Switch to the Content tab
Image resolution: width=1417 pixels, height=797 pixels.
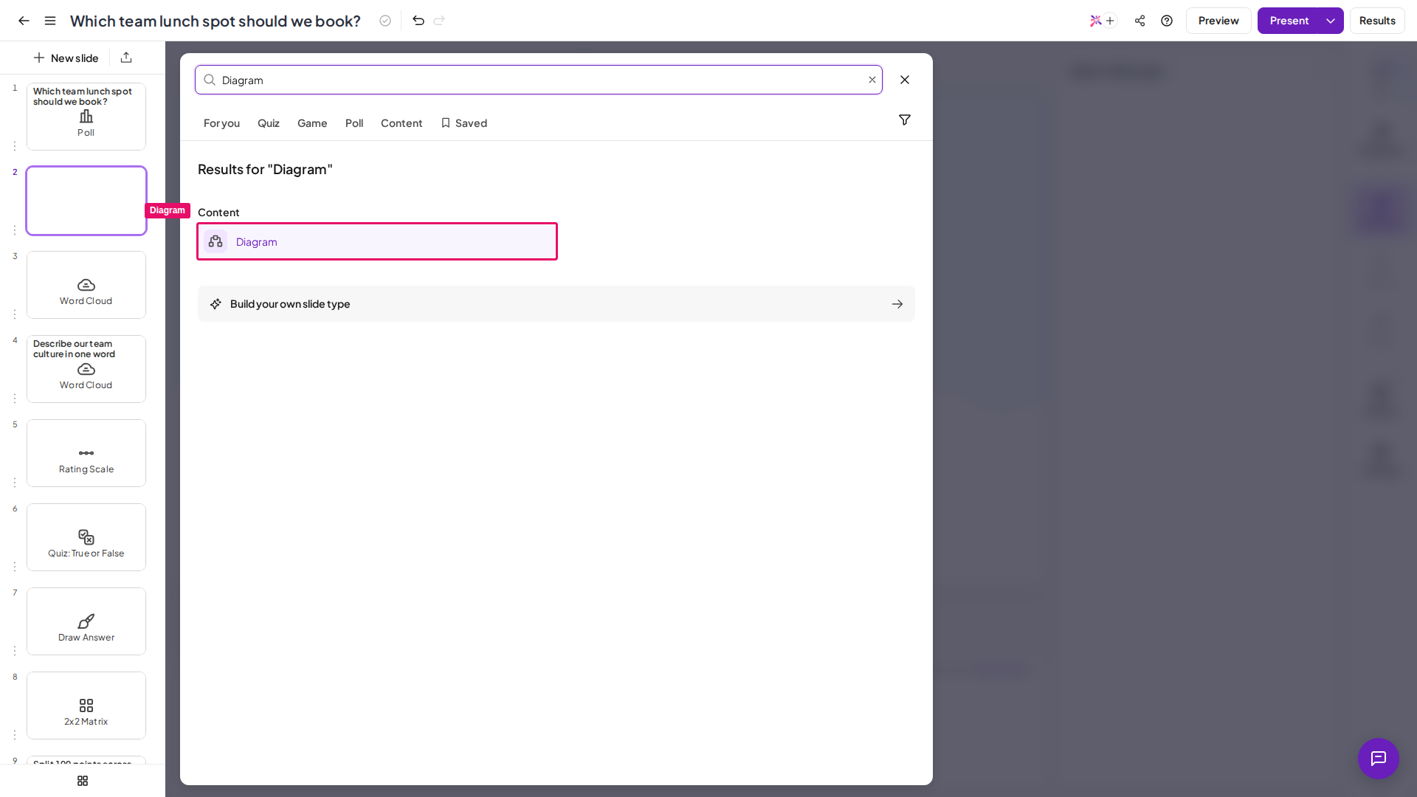(x=401, y=123)
